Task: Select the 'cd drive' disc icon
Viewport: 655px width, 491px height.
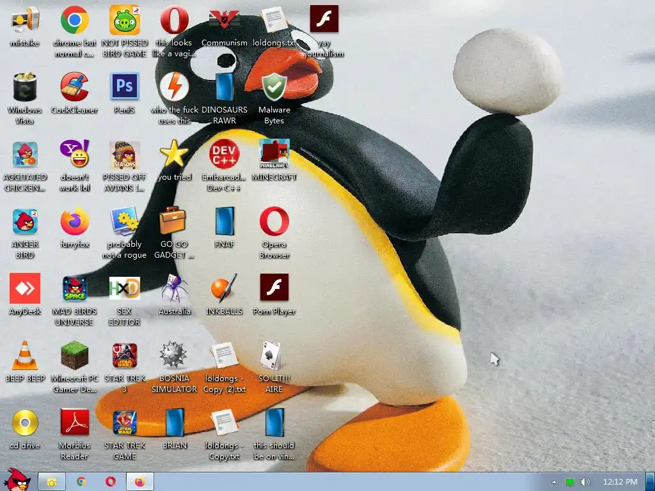Action: (25, 423)
